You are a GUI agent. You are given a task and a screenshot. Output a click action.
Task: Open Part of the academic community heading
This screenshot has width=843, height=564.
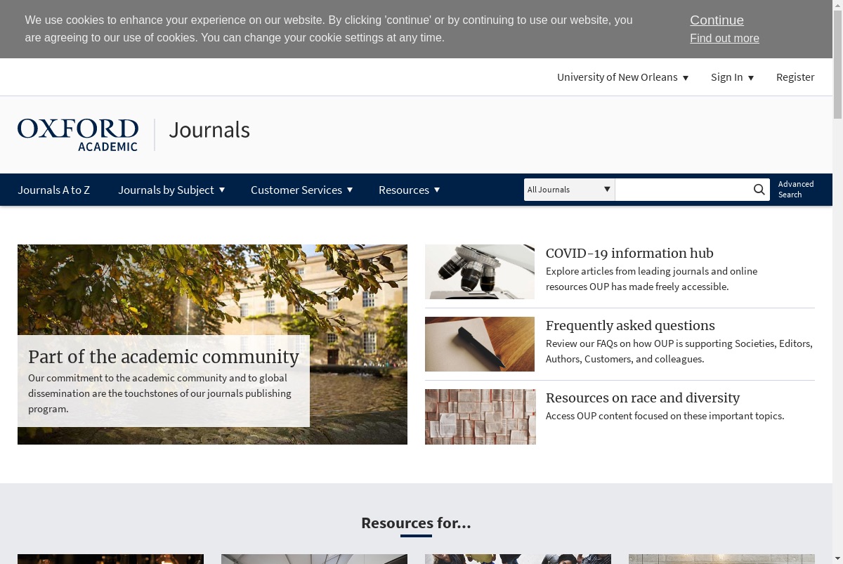coord(164,357)
